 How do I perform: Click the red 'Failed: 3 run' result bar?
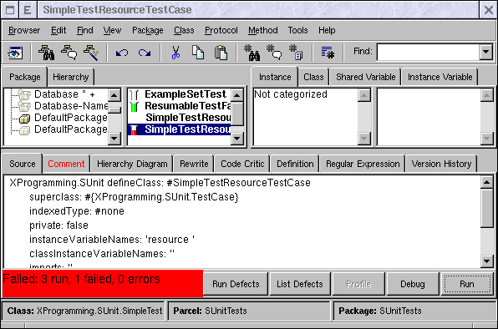(x=103, y=283)
